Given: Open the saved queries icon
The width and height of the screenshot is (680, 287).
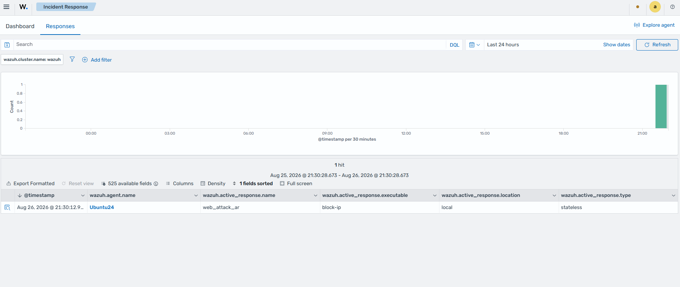Looking at the screenshot, I should [x=7, y=45].
